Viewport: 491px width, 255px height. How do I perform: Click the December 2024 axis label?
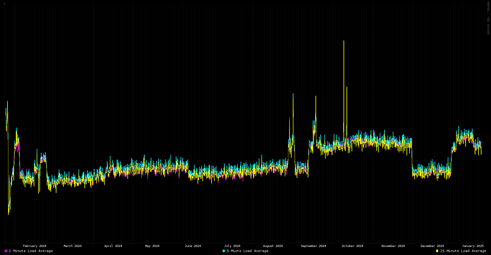click(x=432, y=246)
